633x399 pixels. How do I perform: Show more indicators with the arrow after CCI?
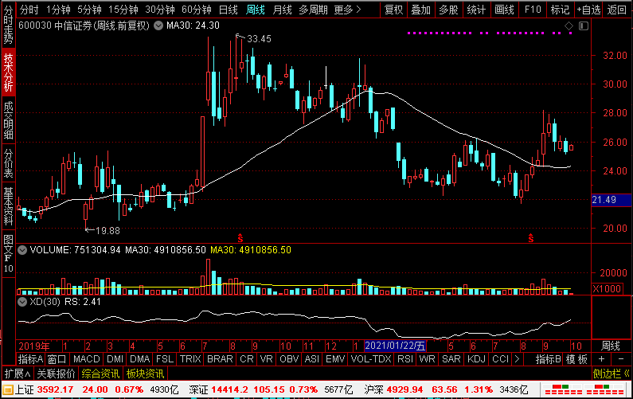point(517,359)
